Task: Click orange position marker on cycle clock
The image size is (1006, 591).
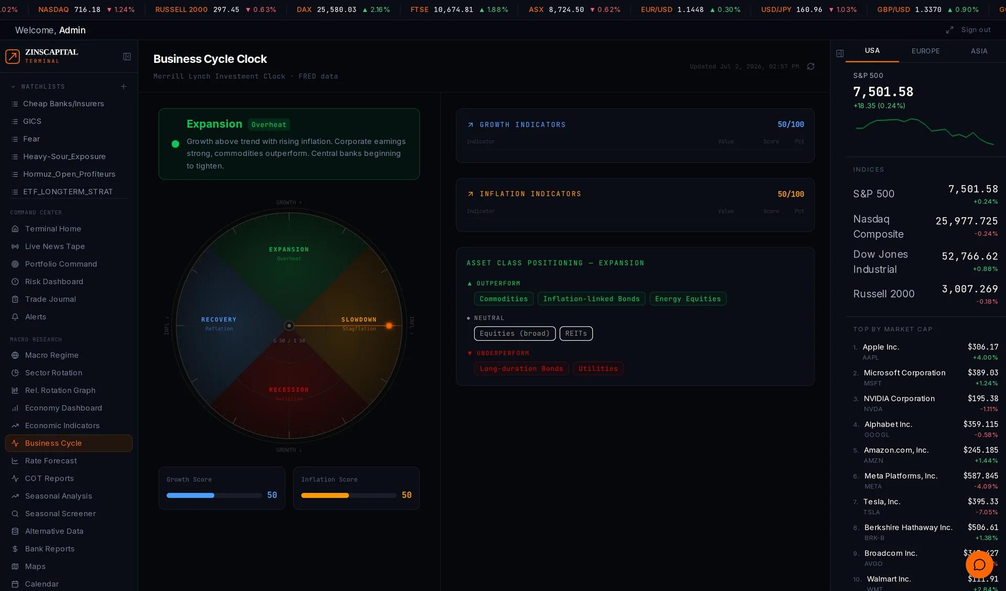Action: tap(389, 325)
